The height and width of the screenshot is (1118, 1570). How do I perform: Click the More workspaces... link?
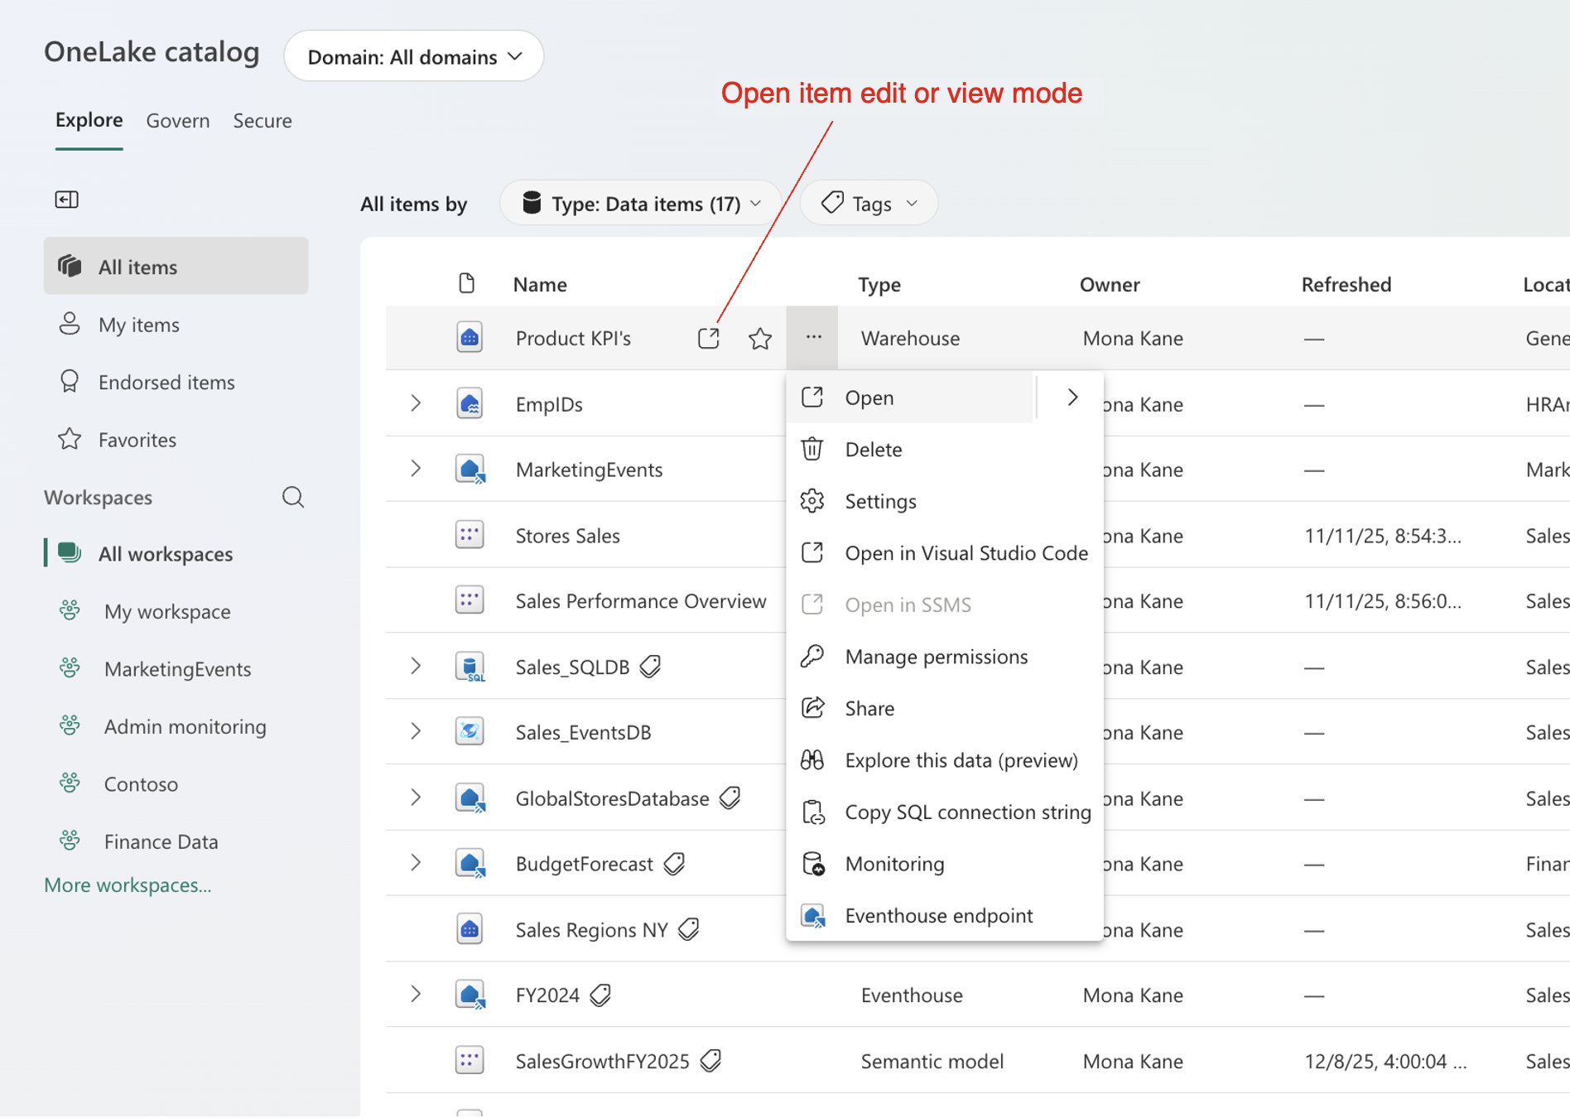coord(128,885)
